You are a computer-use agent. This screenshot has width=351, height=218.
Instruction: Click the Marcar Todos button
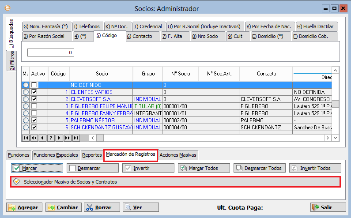(x=204, y=168)
